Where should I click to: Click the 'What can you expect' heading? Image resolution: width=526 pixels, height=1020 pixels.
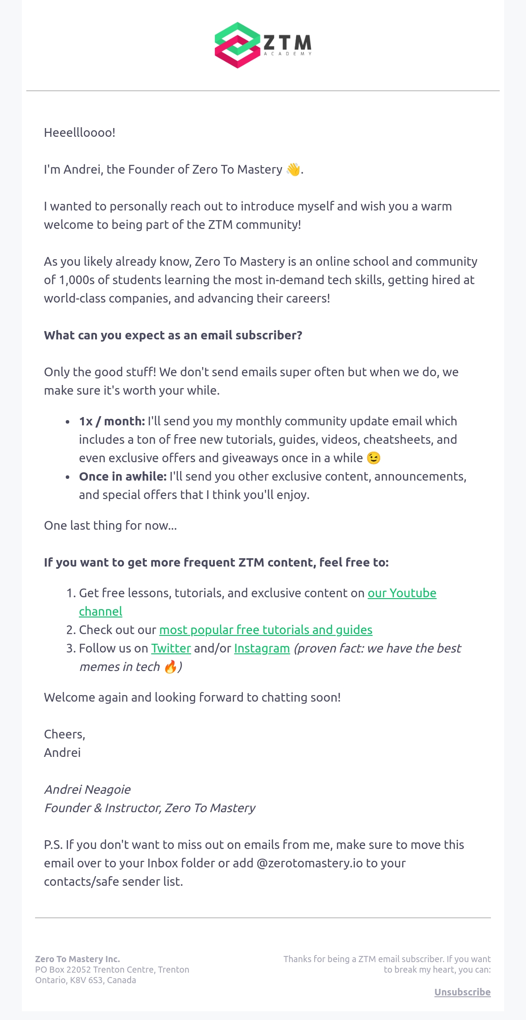pyautogui.click(x=173, y=335)
